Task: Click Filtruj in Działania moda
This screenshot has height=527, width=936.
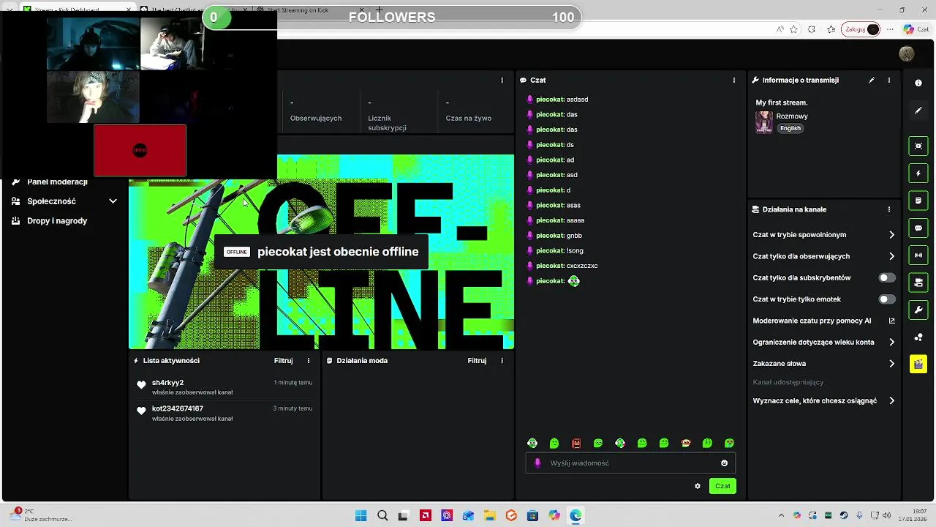Action: click(x=477, y=360)
